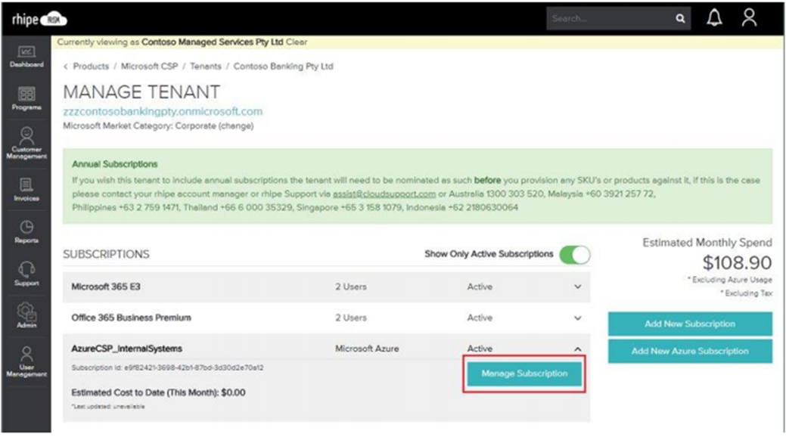
Task: Open the user profile icon
Action: coord(749,18)
